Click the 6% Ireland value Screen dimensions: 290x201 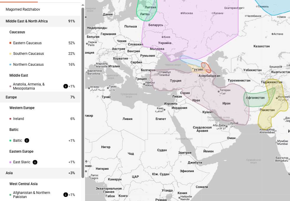(73, 119)
